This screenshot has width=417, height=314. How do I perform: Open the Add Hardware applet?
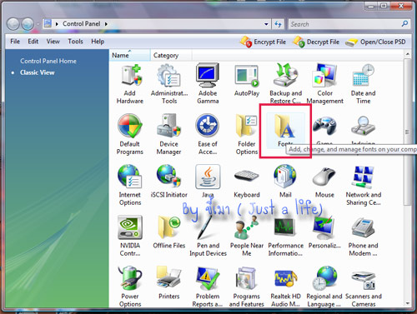pos(130,84)
